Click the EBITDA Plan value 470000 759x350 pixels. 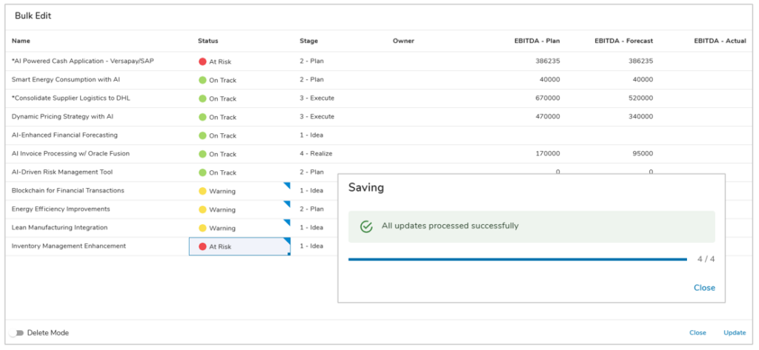[548, 116]
